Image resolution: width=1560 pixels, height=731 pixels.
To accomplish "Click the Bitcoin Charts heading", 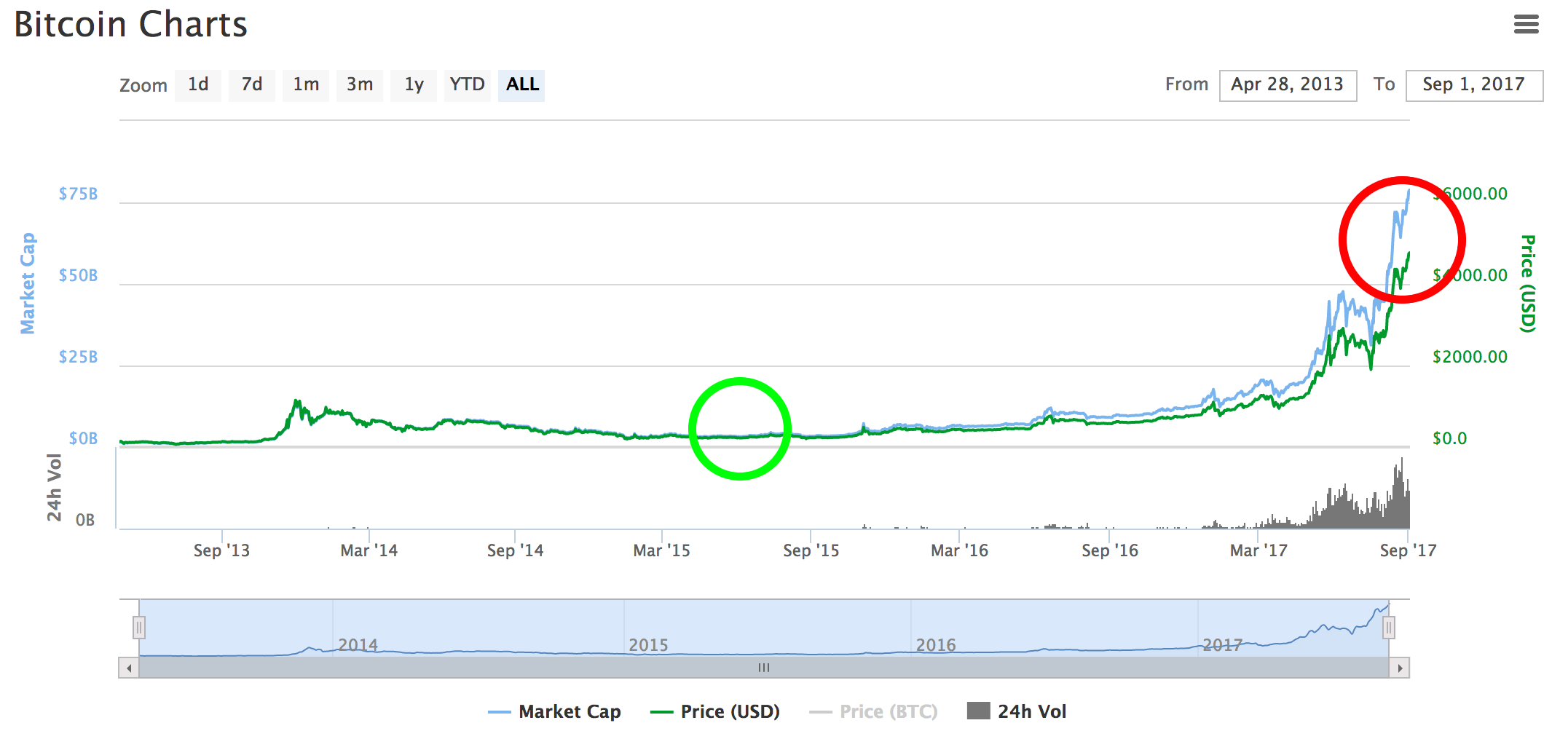I will coord(131,25).
